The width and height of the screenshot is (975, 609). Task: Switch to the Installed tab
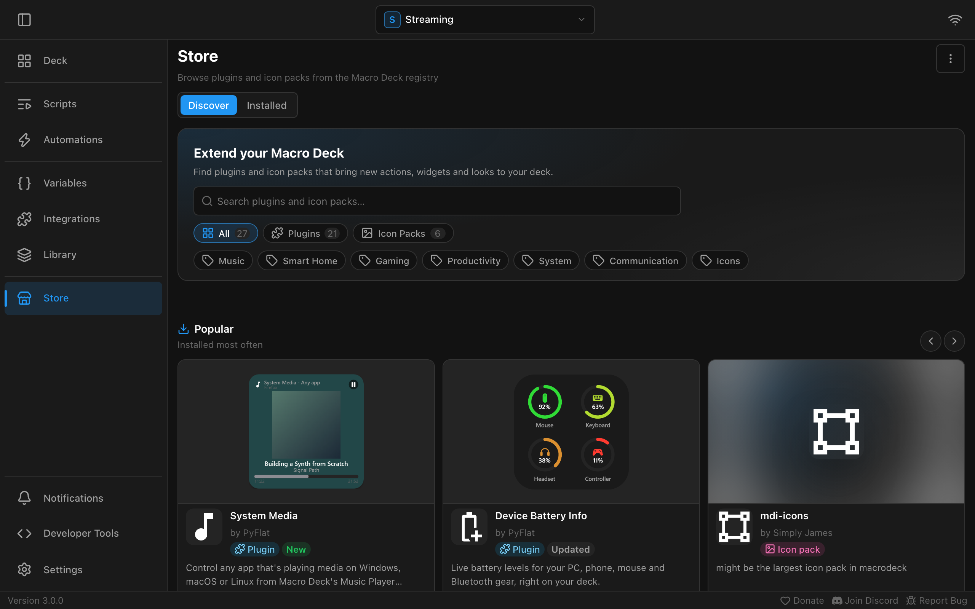click(x=266, y=105)
